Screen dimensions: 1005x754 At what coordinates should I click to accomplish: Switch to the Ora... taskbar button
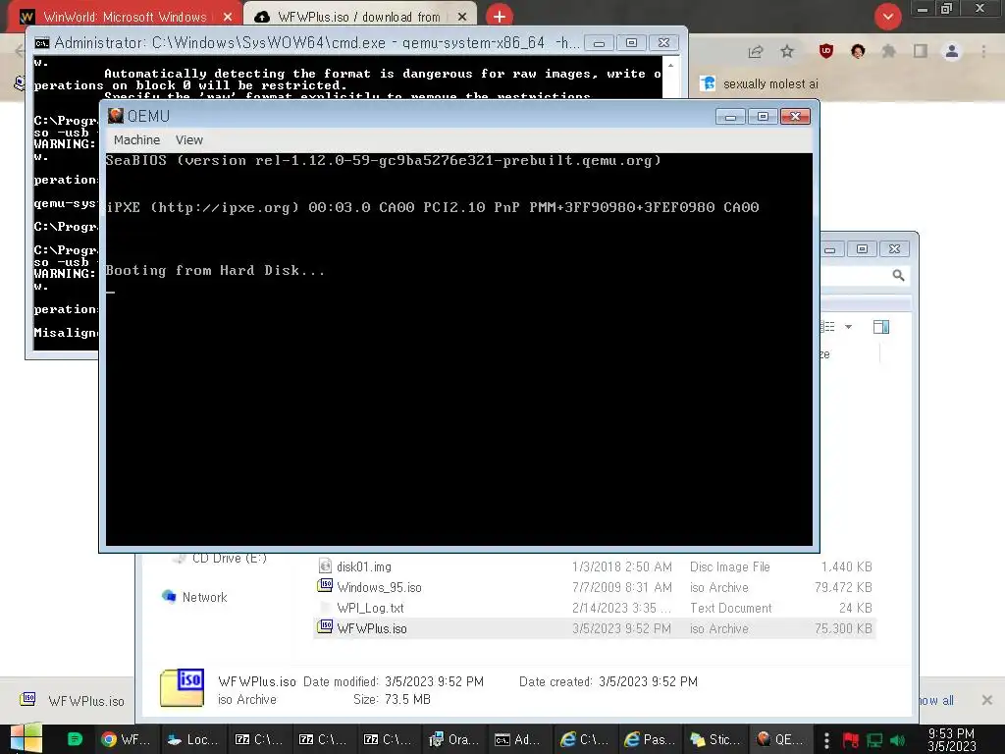453,739
